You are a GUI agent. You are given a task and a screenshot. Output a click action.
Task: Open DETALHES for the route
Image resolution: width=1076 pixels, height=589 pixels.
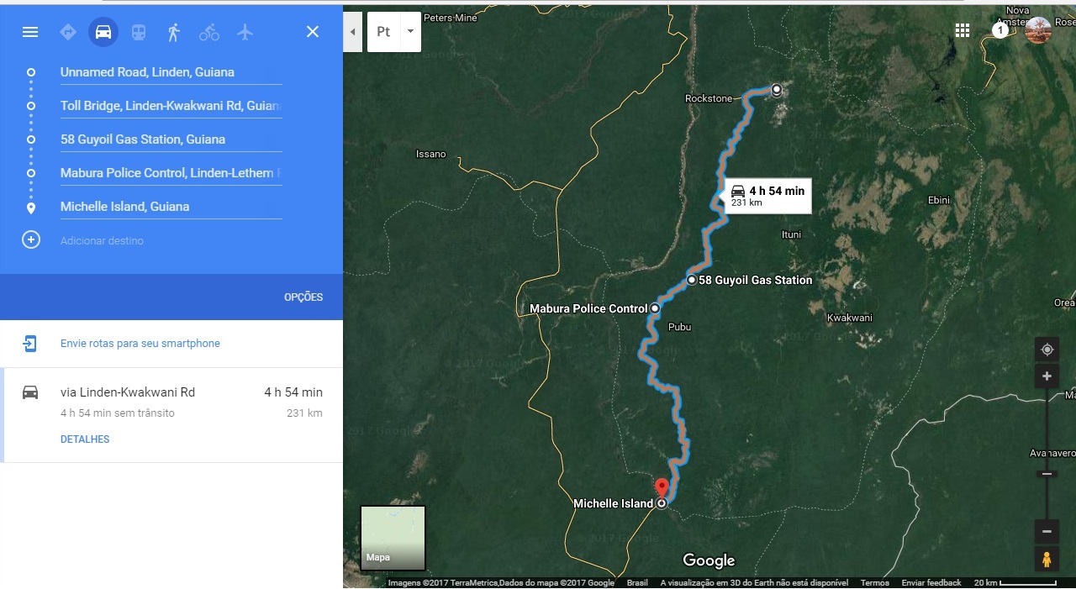85,439
